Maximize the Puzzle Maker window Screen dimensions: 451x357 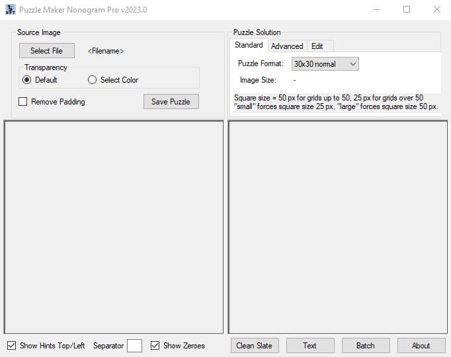tap(407, 10)
